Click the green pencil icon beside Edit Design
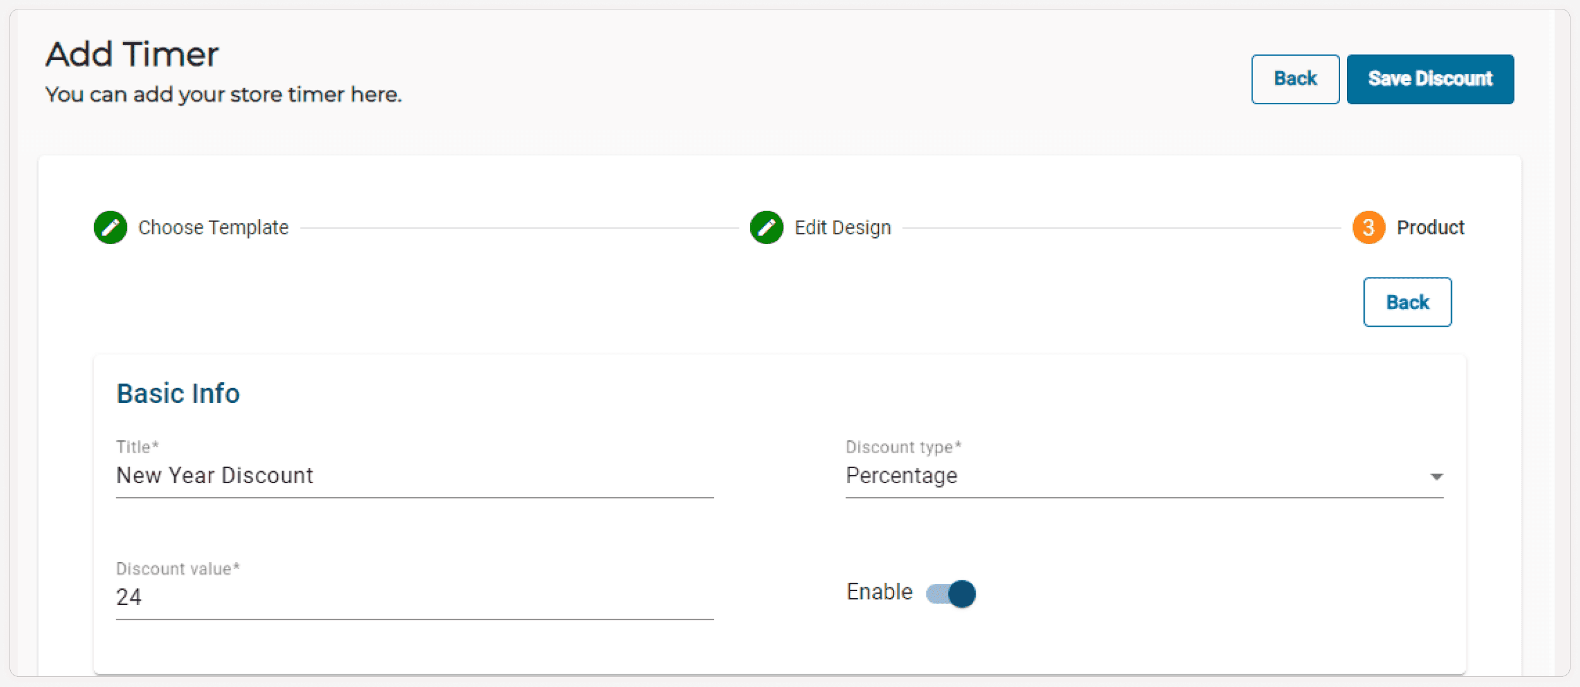The image size is (1580, 687). pyautogui.click(x=766, y=227)
